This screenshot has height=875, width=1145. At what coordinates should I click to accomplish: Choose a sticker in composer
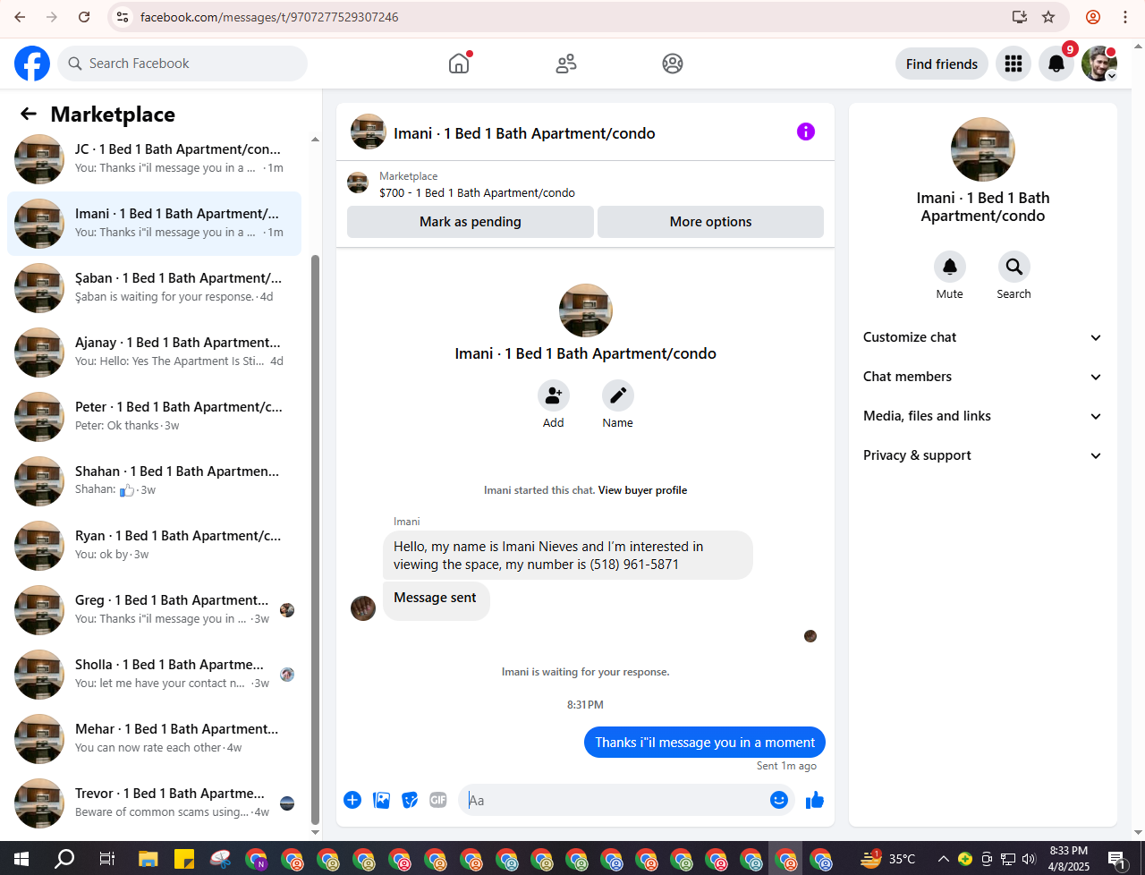[x=410, y=800]
